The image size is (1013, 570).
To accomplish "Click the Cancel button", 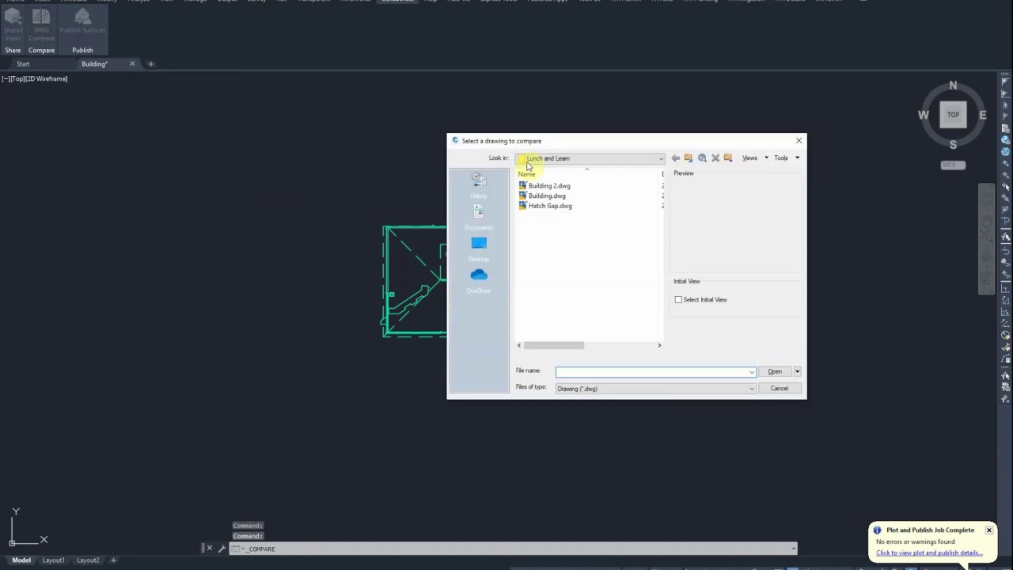I will [779, 389].
